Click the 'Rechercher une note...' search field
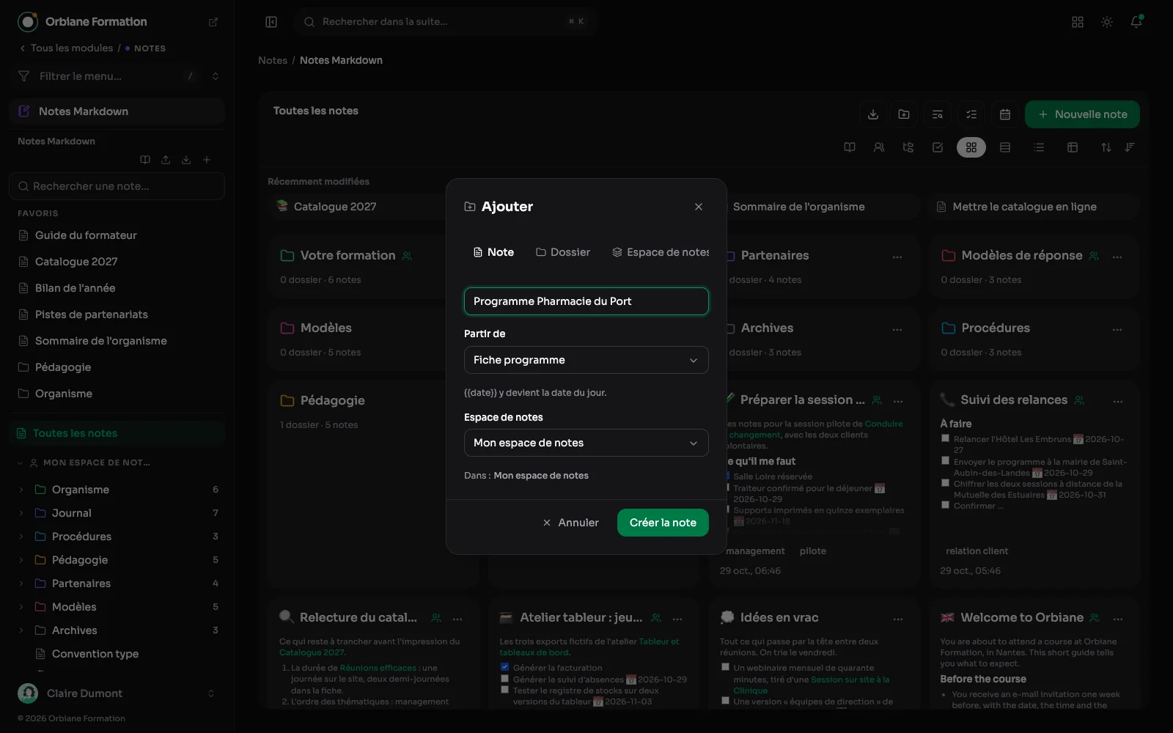1173x733 pixels. (117, 186)
